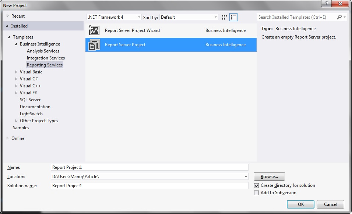Open the Sort by Default dropdown
This screenshot has height=214, width=352.
(189, 17)
